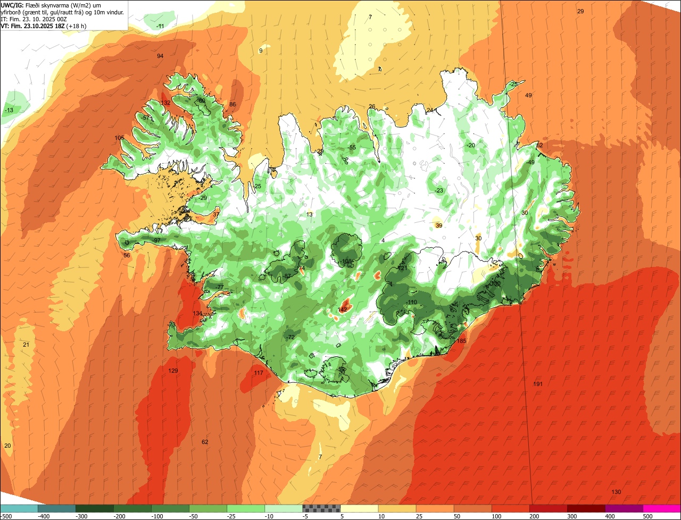This screenshot has width=681, height=520.
Task: Click the dark teal legend swatch between -400 and -300
Action: 56,509
